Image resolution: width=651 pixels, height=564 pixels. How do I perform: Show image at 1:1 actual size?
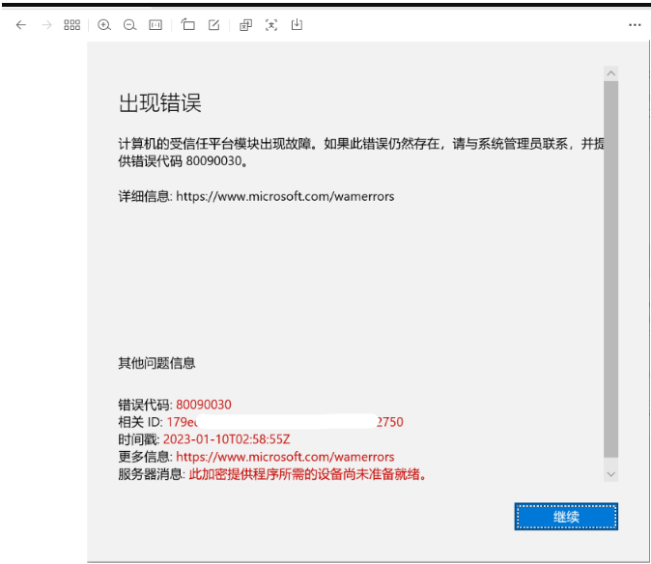pyautogui.click(x=156, y=25)
